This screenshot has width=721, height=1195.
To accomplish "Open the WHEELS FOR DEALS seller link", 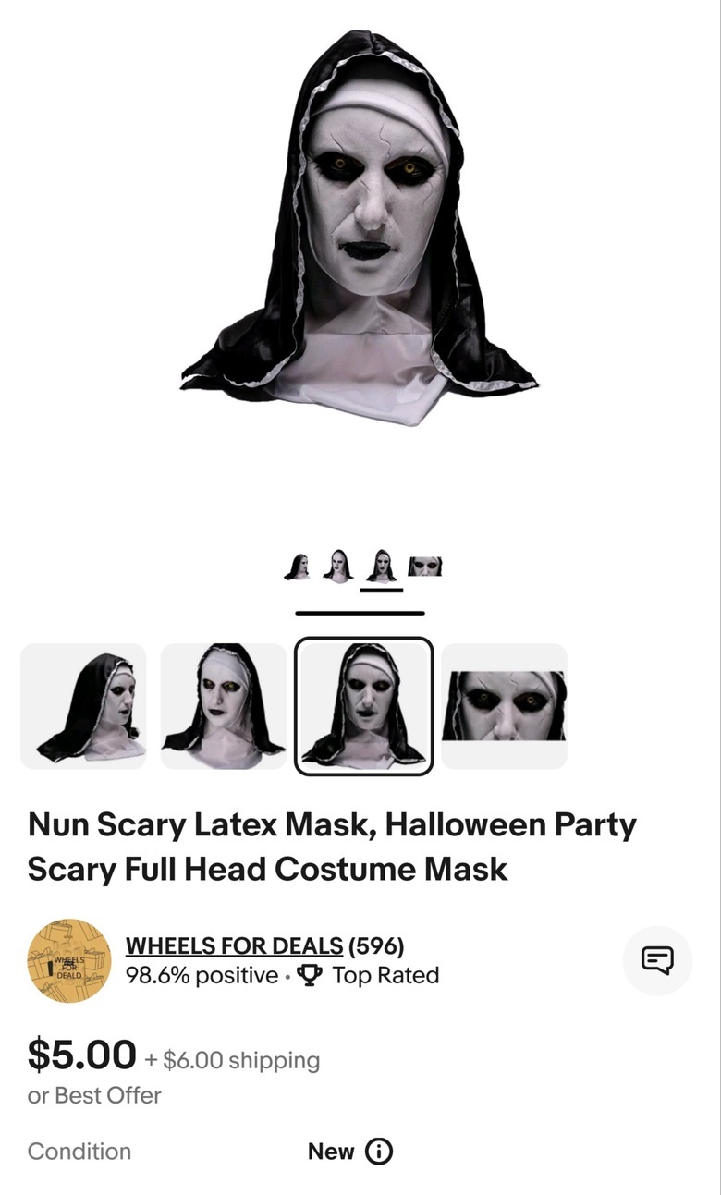I will tap(234, 945).
